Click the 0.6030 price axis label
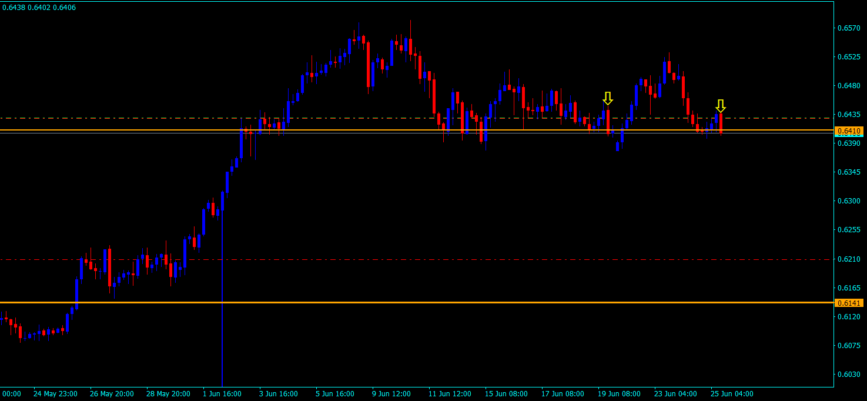 [x=849, y=375]
